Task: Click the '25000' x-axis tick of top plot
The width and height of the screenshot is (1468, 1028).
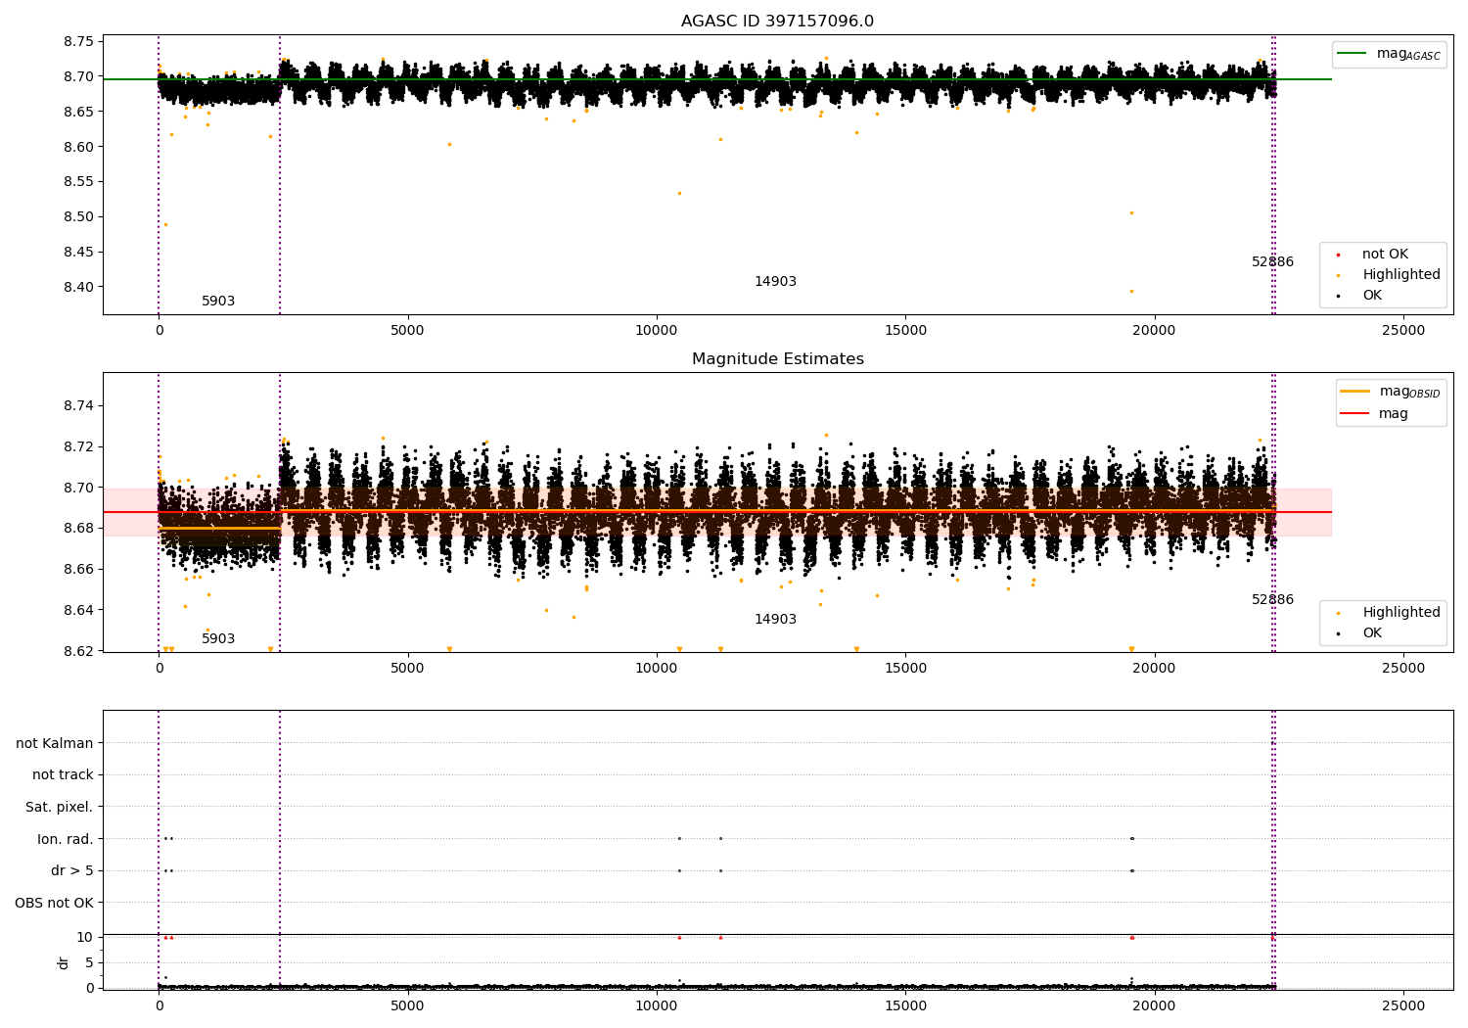Action: click(1403, 331)
